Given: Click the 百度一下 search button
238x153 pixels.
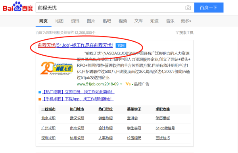Looking at the screenshot, I should (x=209, y=8).
